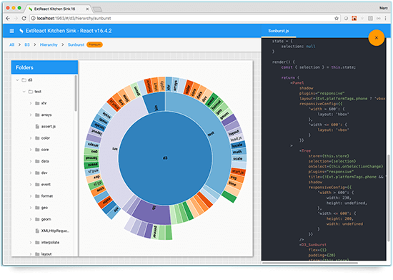Click the XMLHttpReque... file icon

pyautogui.click(x=37, y=231)
